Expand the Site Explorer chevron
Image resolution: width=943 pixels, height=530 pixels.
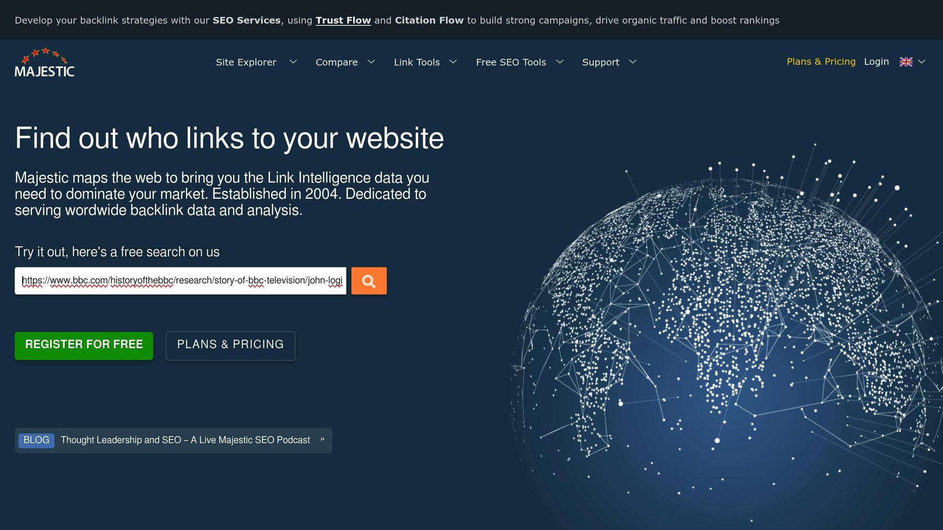(293, 62)
